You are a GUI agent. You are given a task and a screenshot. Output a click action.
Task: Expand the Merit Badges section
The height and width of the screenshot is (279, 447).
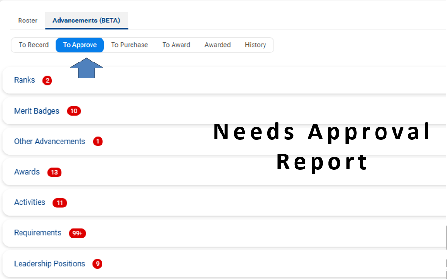click(37, 111)
